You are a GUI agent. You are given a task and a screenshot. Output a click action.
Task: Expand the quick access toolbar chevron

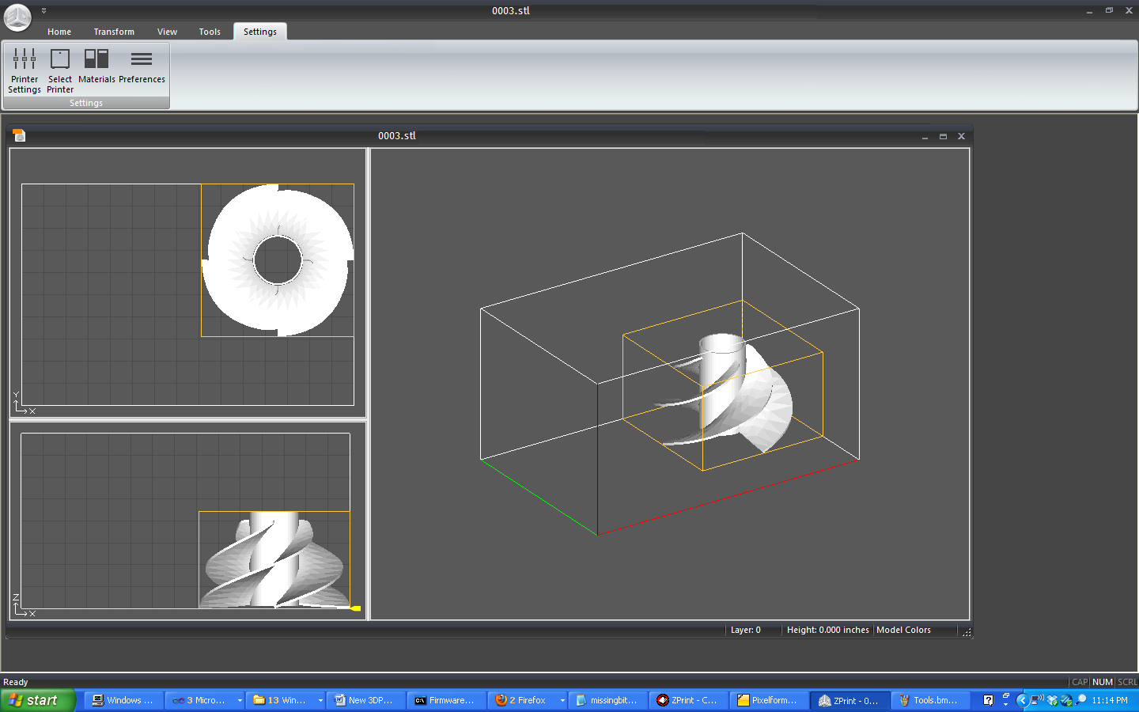click(44, 10)
